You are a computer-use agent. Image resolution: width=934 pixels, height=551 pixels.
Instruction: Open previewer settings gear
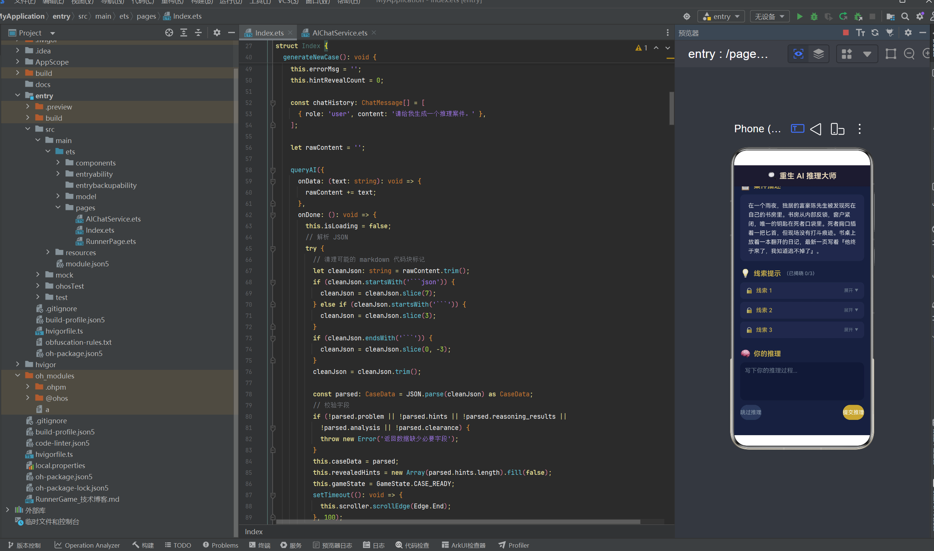pos(908,33)
